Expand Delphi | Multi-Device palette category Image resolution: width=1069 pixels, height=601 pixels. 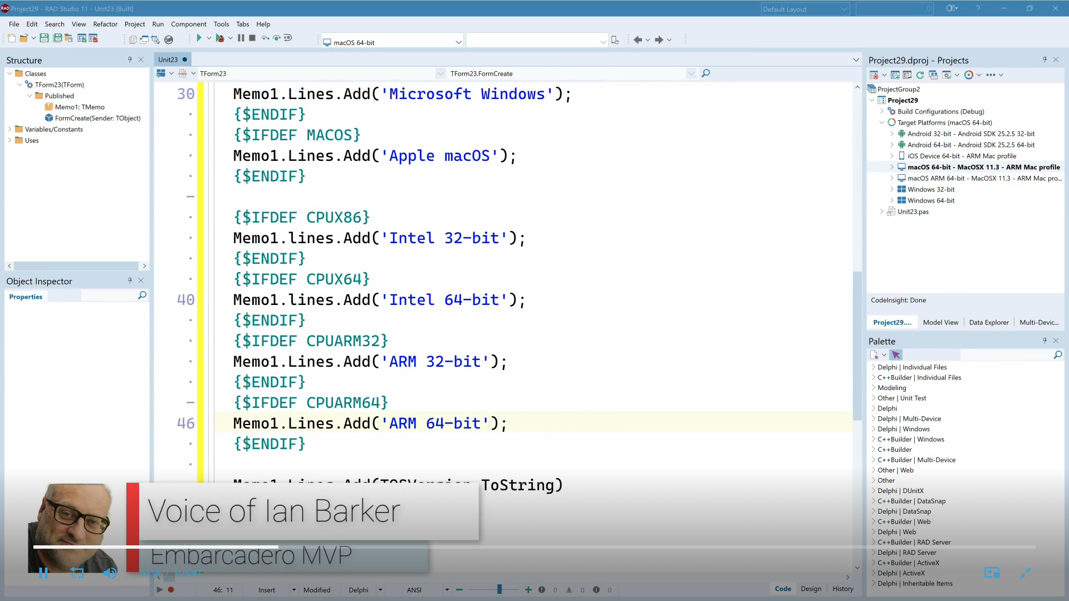click(873, 419)
